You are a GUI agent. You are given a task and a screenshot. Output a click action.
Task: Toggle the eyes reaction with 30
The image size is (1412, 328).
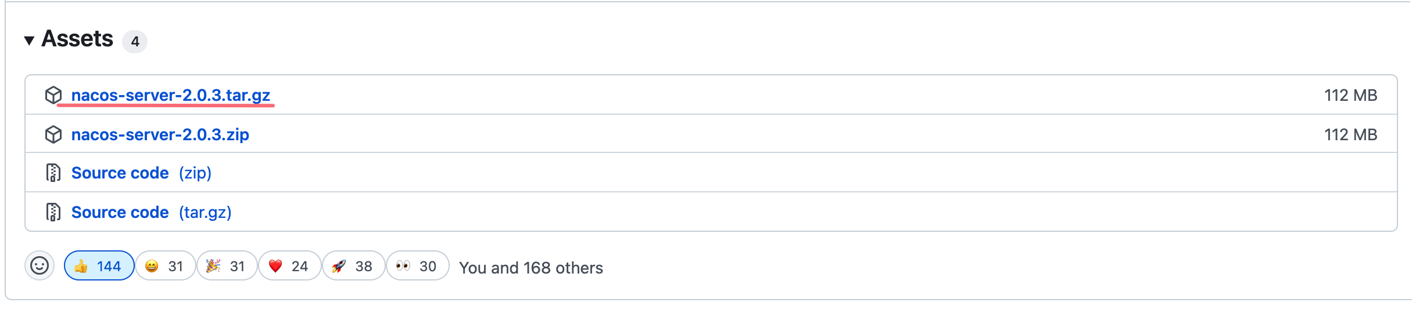click(417, 266)
